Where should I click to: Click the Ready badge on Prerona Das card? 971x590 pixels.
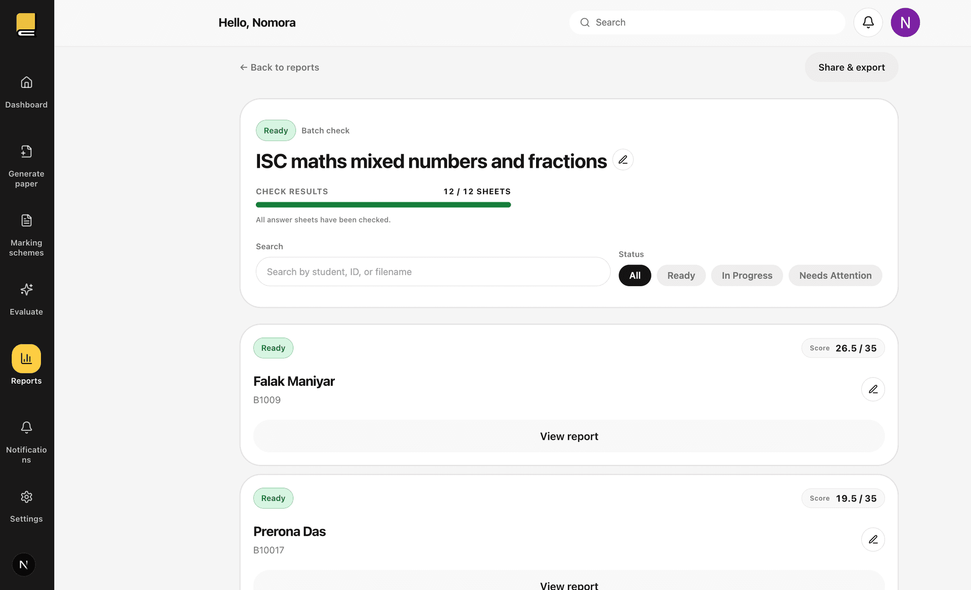(273, 498)
